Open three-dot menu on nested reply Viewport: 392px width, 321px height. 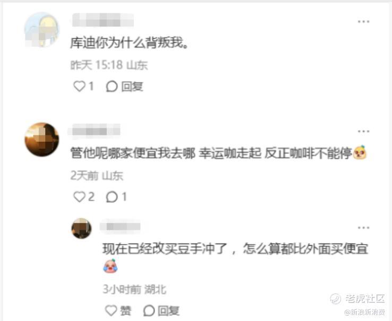pos(363,228)
